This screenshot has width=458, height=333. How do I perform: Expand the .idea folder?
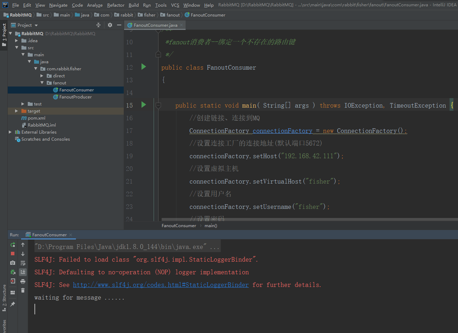[17, 41]
